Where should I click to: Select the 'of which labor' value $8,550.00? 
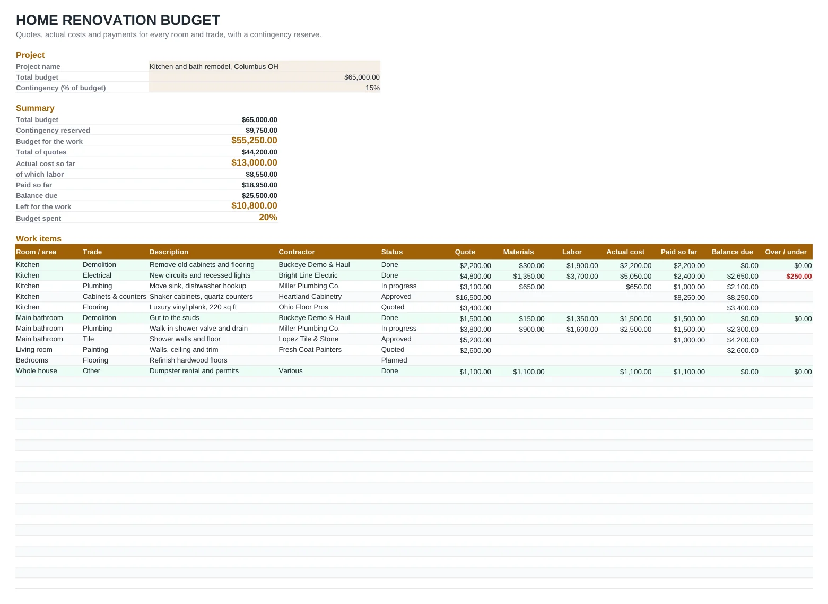coord(261,174)
